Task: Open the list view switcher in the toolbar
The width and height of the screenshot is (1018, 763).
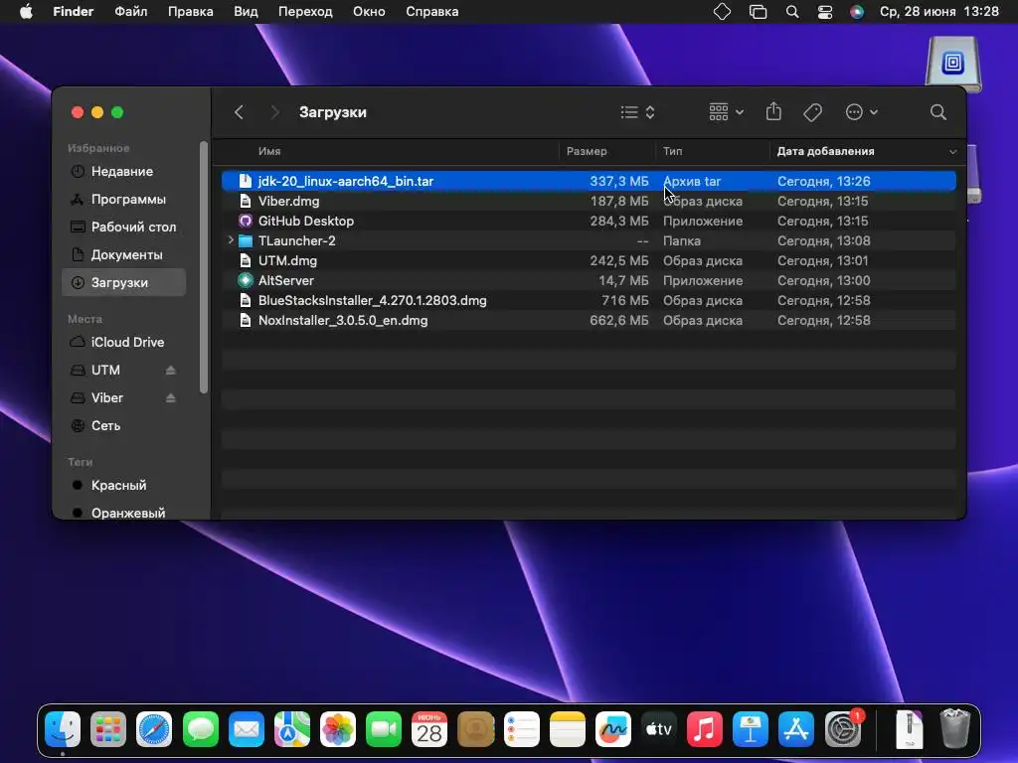Action: [x=637, y=112]
